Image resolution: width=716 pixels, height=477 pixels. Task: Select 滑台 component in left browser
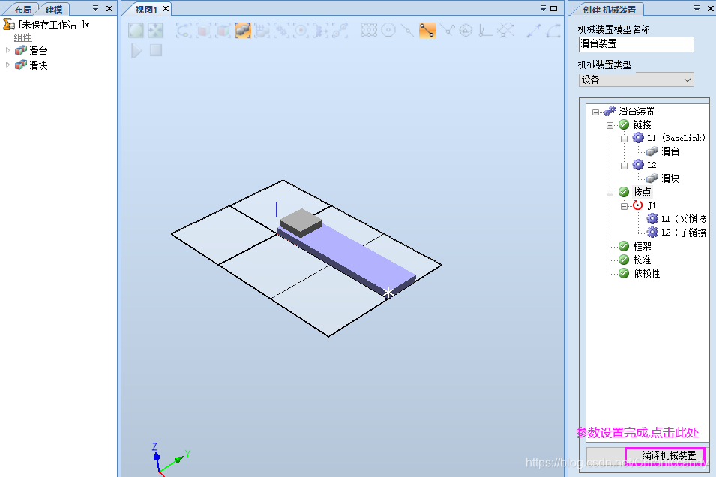(38, 51)
